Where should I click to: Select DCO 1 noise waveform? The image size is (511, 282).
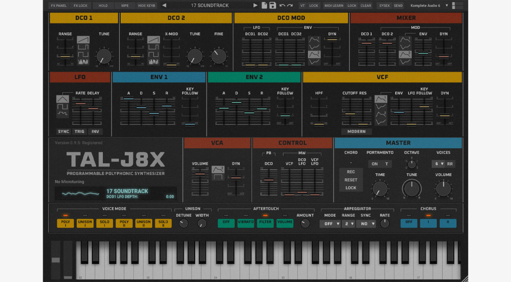[83, 61]
